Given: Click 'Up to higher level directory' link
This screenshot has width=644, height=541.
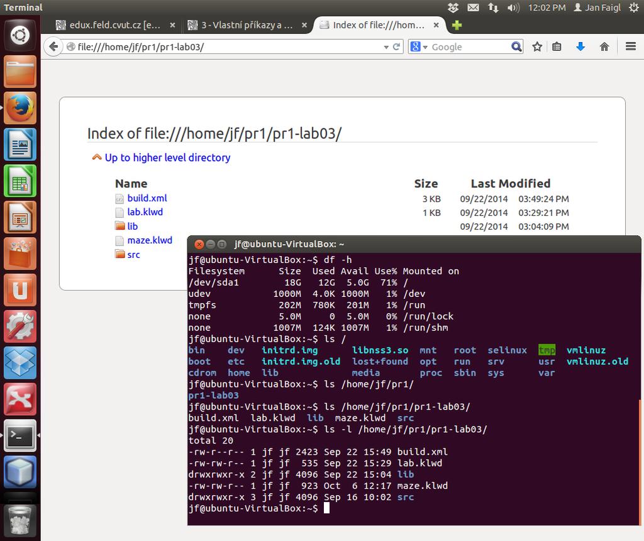Looking at the screenshot, I should point(167,158).
